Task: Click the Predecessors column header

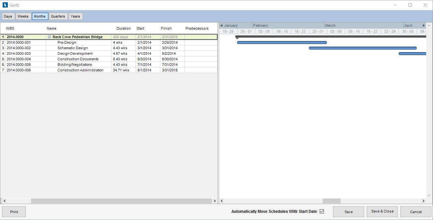Action: click(x=197, y=28)
